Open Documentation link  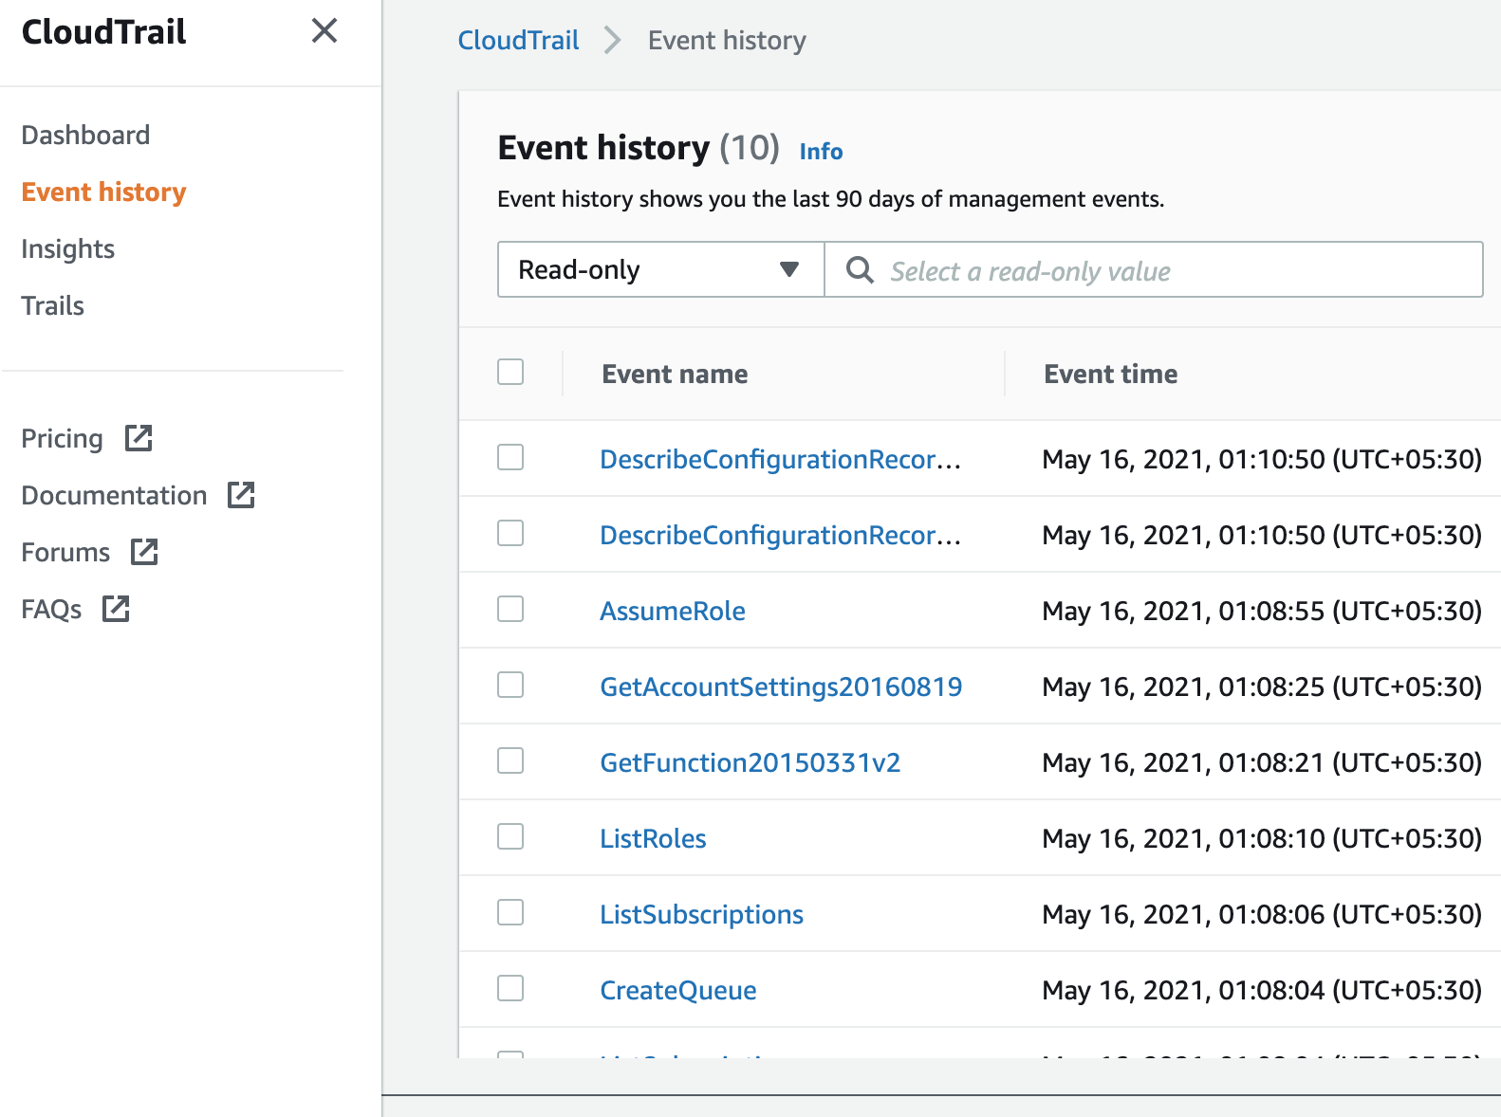click(x=114, y=495)
